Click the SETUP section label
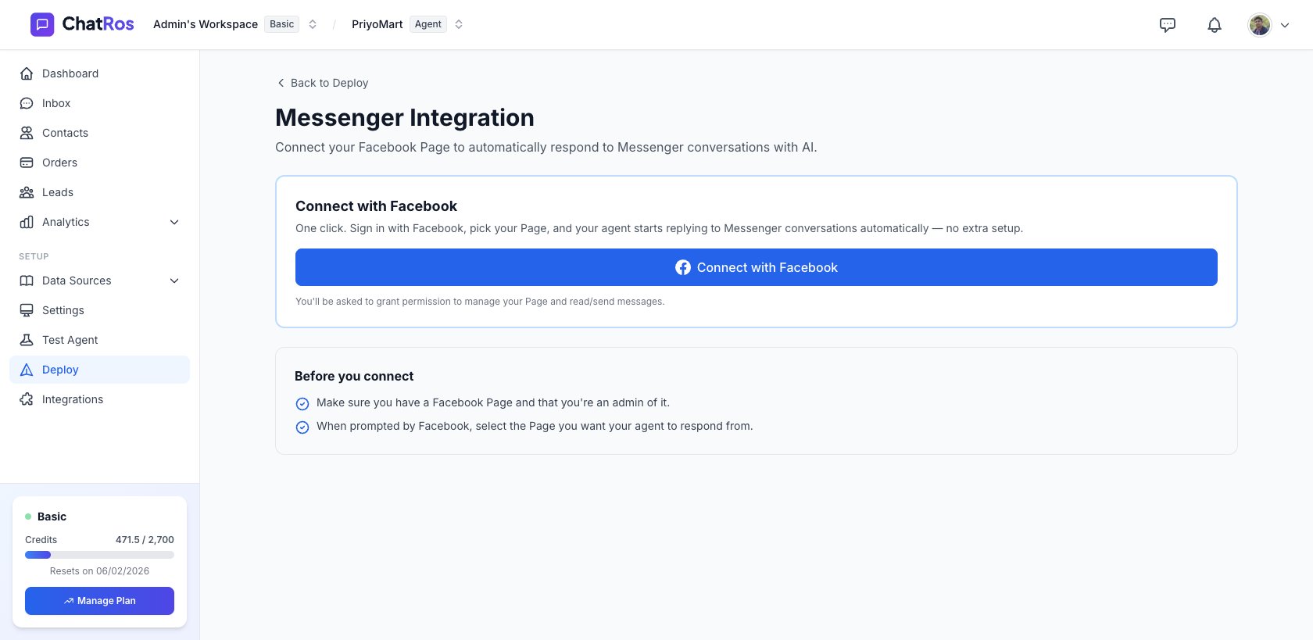 pyautogui.click(x=34, y=256)
